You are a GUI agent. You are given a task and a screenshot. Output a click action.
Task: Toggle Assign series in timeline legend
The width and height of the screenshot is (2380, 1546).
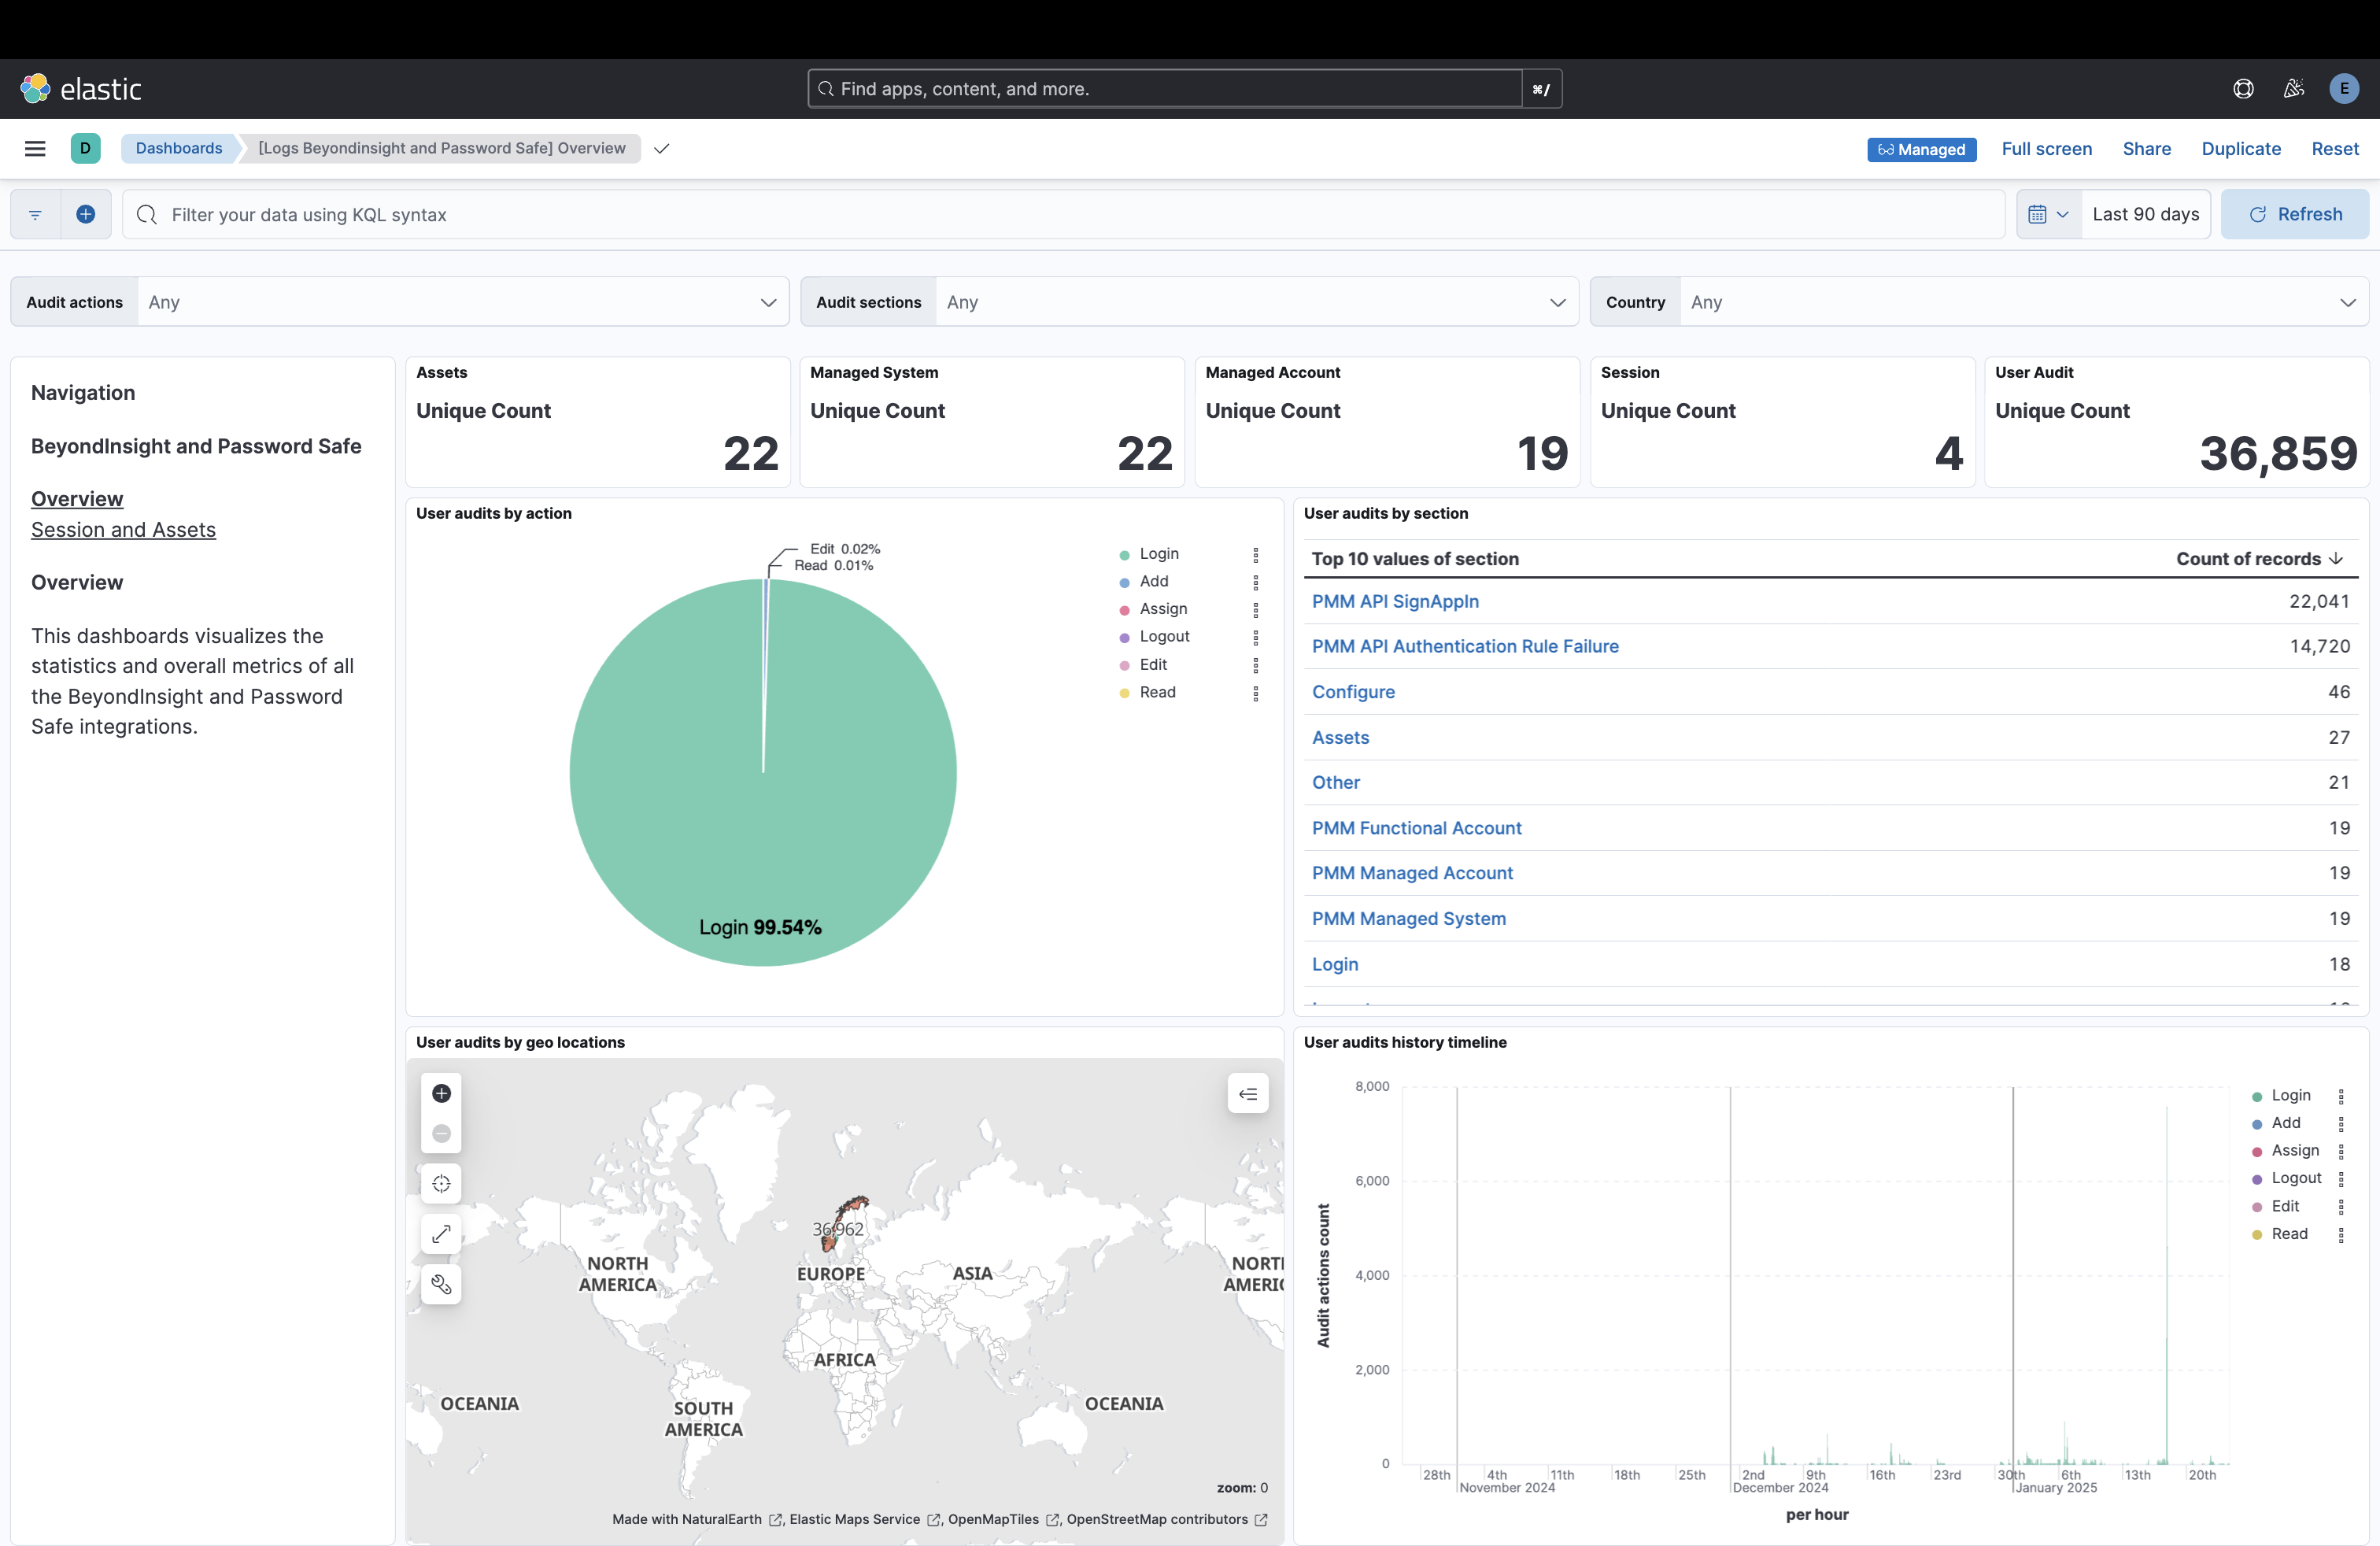click(2294, 1150)
